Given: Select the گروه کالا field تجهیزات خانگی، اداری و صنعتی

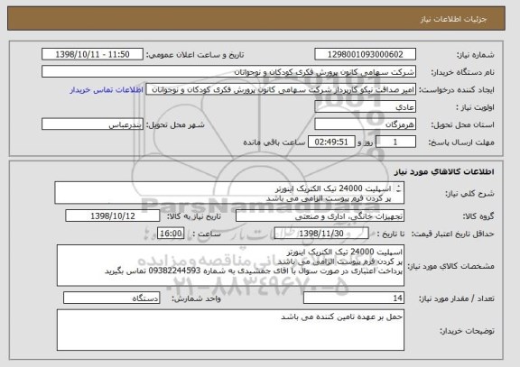Looking at the screenshot, I should [320, 216].
